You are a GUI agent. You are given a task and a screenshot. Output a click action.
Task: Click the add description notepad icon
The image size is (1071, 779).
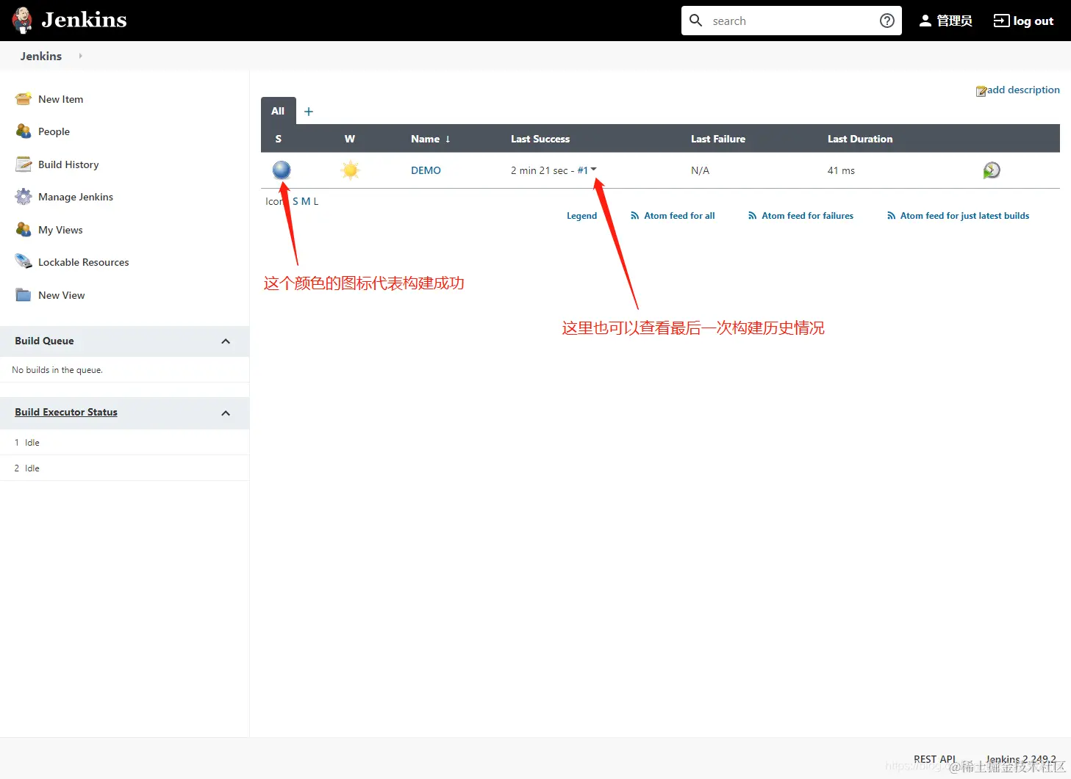coord(981,91)
